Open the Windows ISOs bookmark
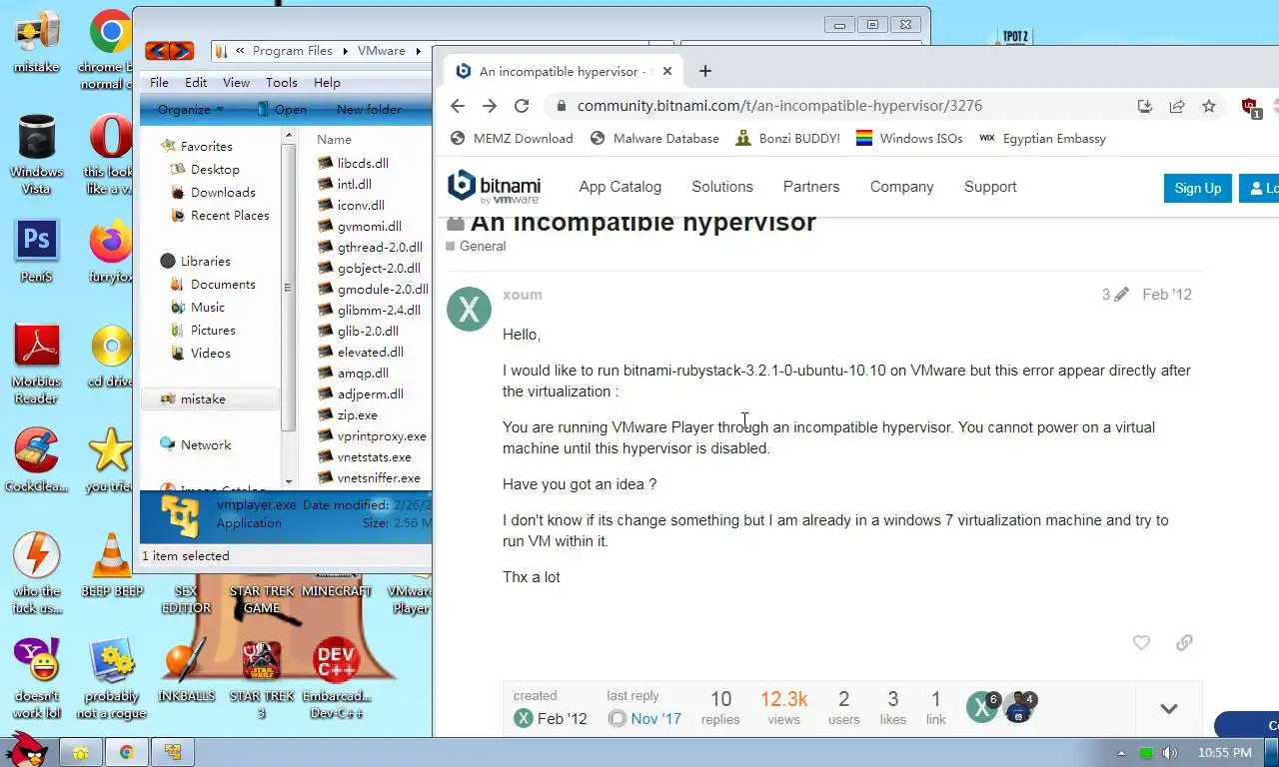This screenshot has height=767, width=1279. pos(909,139)
